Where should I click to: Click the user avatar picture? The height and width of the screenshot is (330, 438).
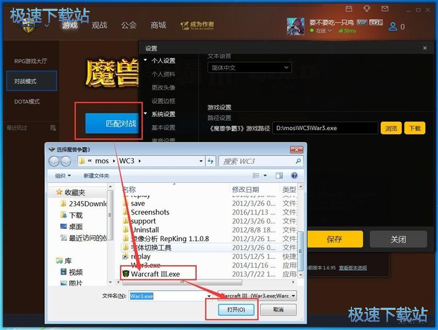point(296,26)
